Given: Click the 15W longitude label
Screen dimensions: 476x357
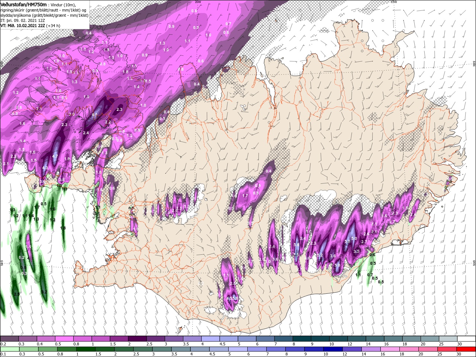Looking at the screenshot, I should (394, 2).
